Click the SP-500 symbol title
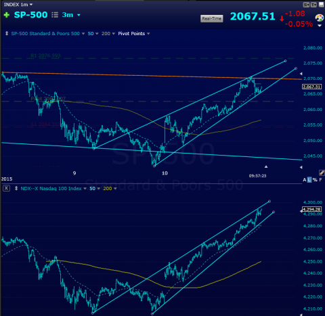 (30, 15)
